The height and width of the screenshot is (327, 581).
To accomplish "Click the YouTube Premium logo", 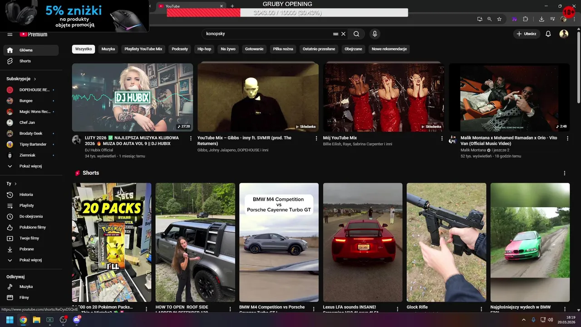I will pyautogui.click(x=33, y=34).
